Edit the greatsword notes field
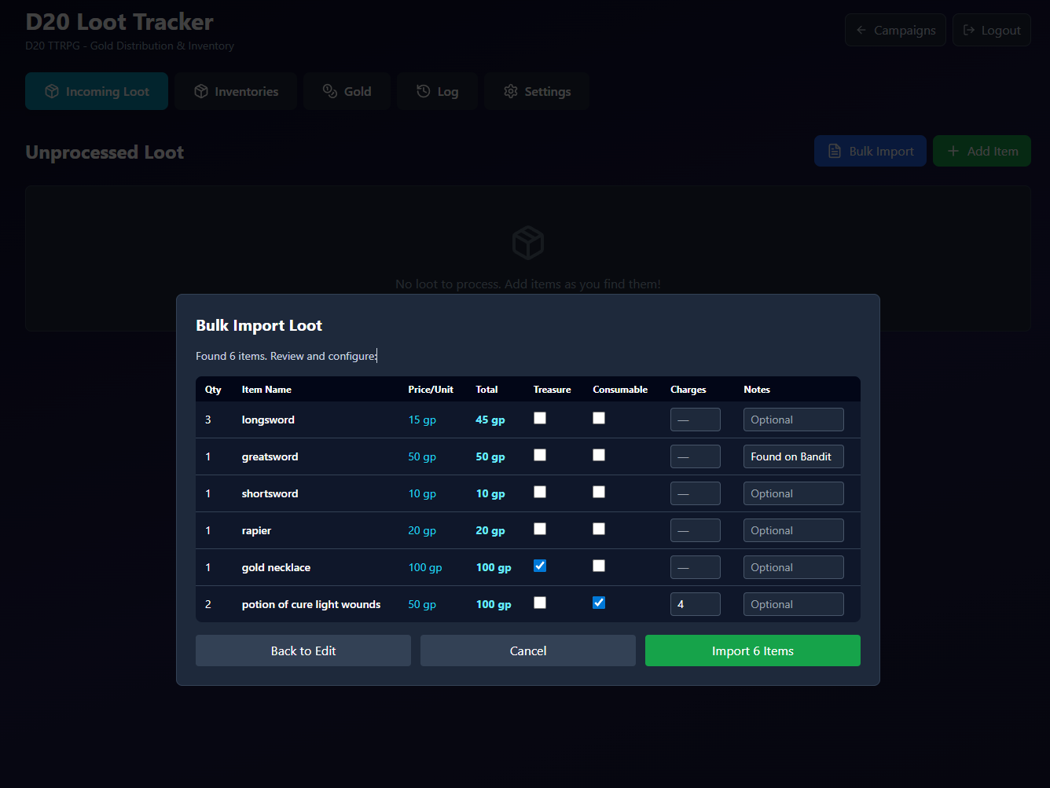Screen dimensions: 1050x788 tap(793, 456)
